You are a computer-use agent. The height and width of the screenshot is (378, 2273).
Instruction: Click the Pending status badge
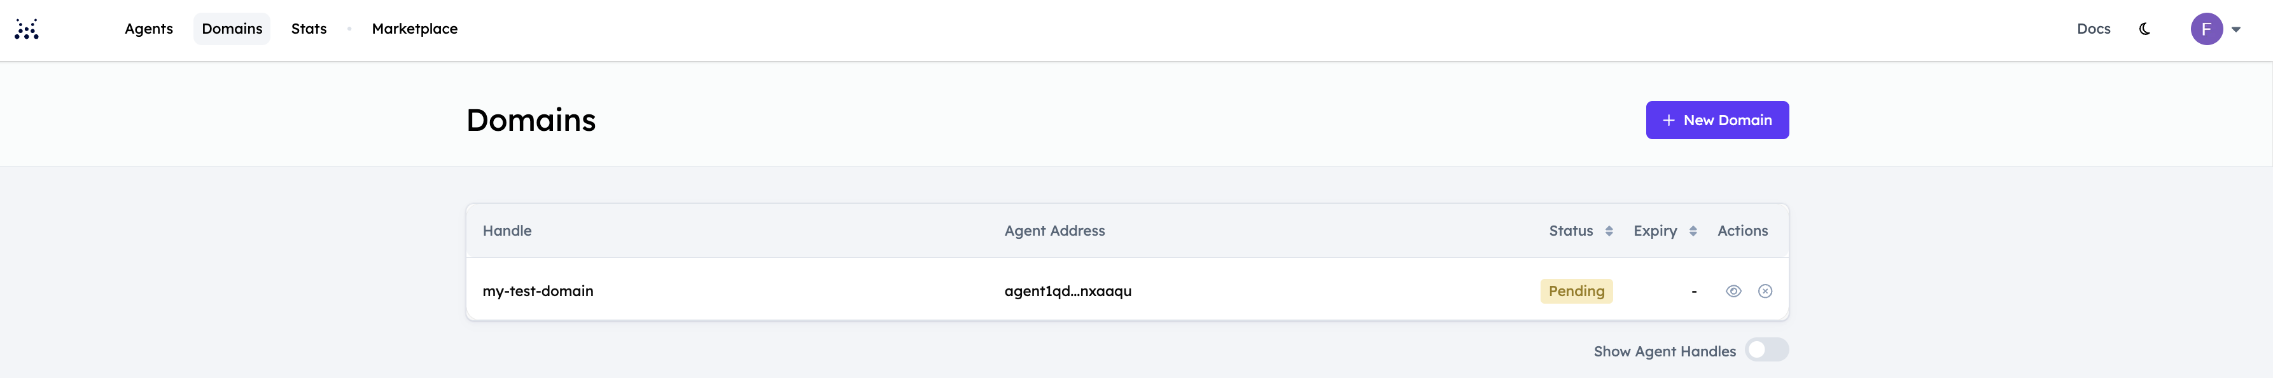[1576, 291]
